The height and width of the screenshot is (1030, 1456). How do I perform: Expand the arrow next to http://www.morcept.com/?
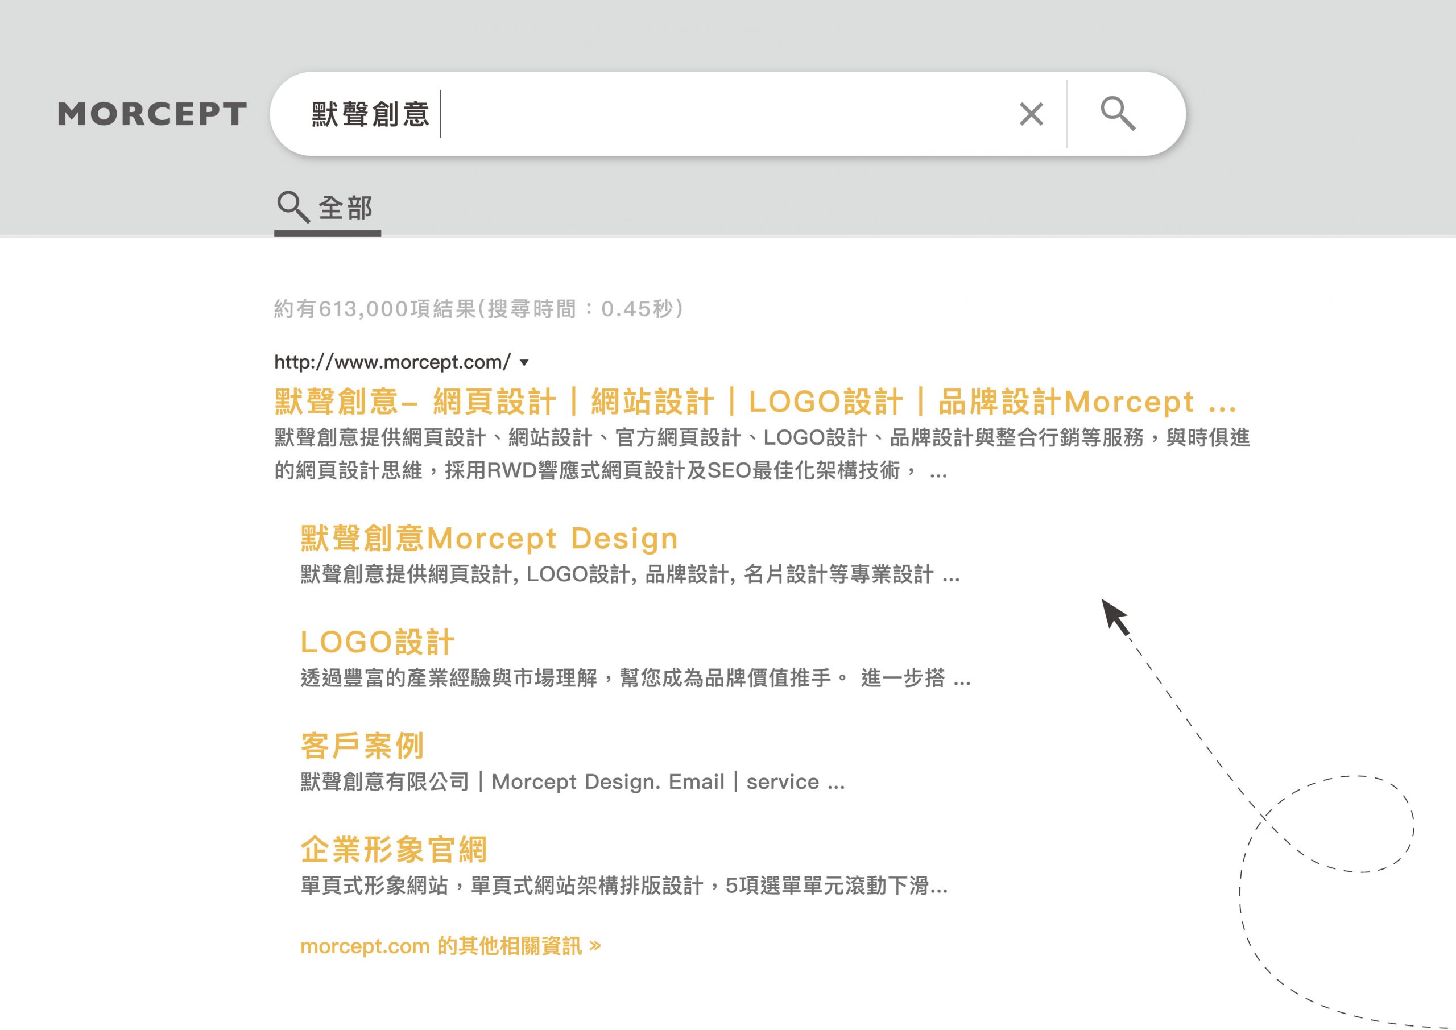524,363
